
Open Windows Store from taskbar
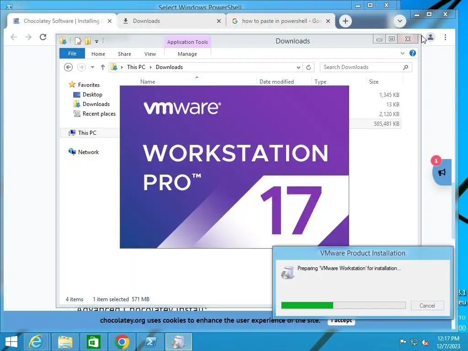[x=93, y=342]
